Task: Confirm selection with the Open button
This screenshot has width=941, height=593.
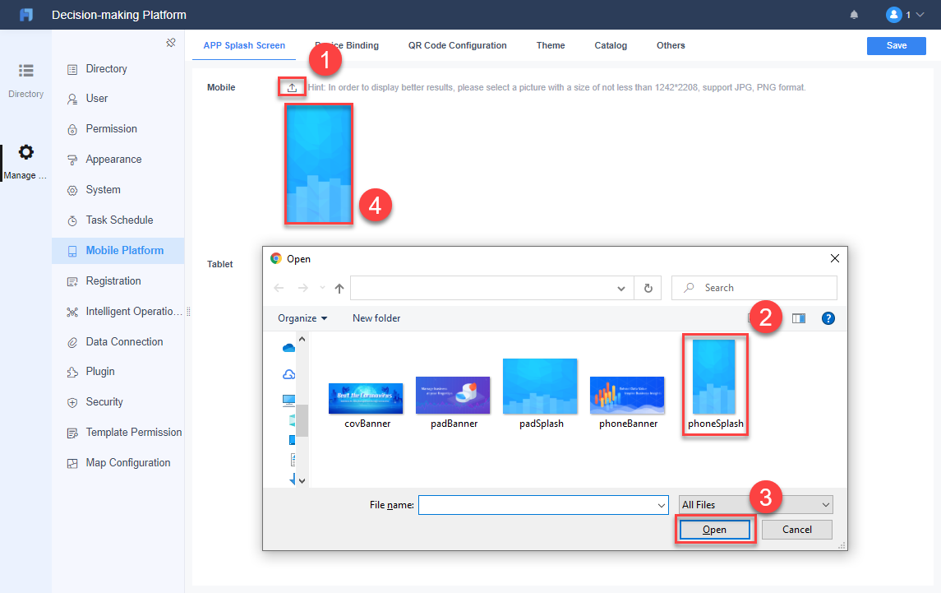Action: (714, 529)
